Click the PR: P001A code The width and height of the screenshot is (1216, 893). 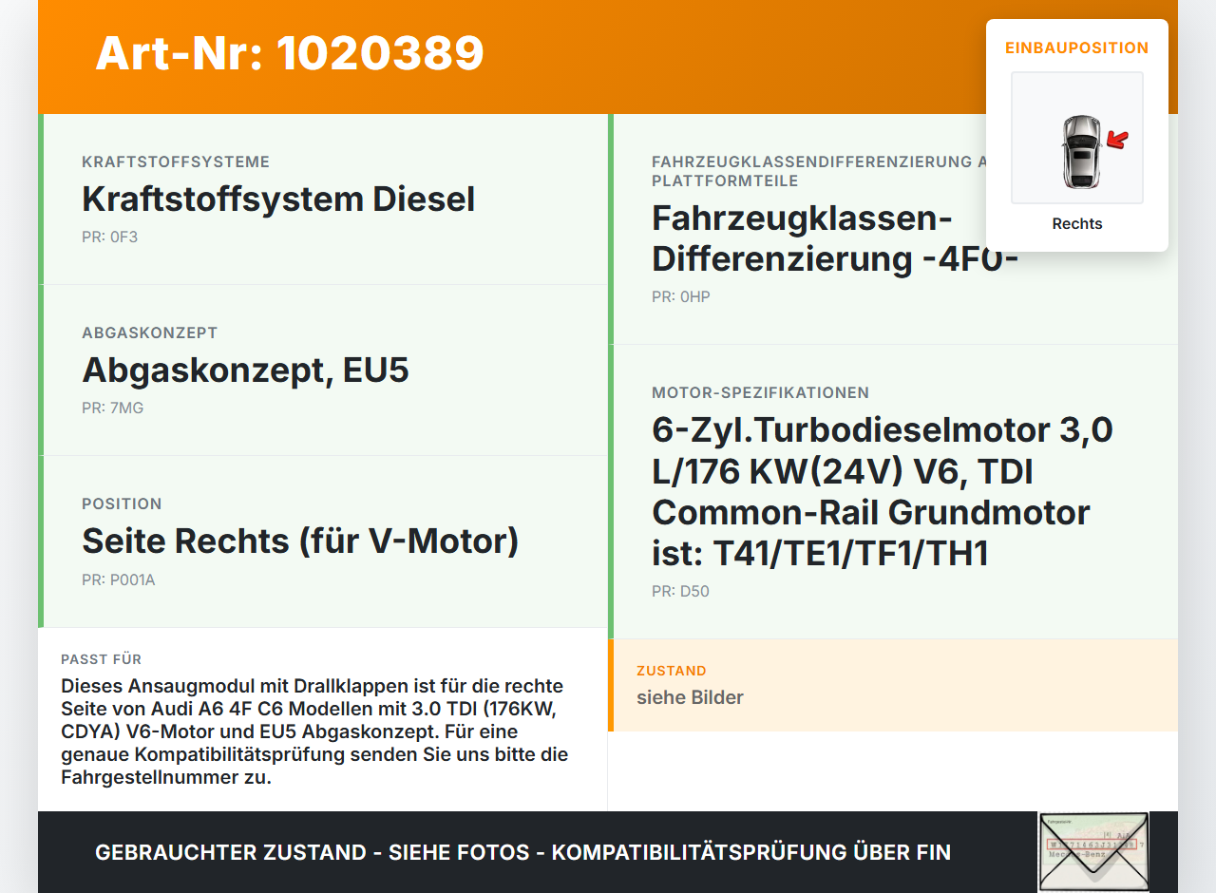[119, 579]
